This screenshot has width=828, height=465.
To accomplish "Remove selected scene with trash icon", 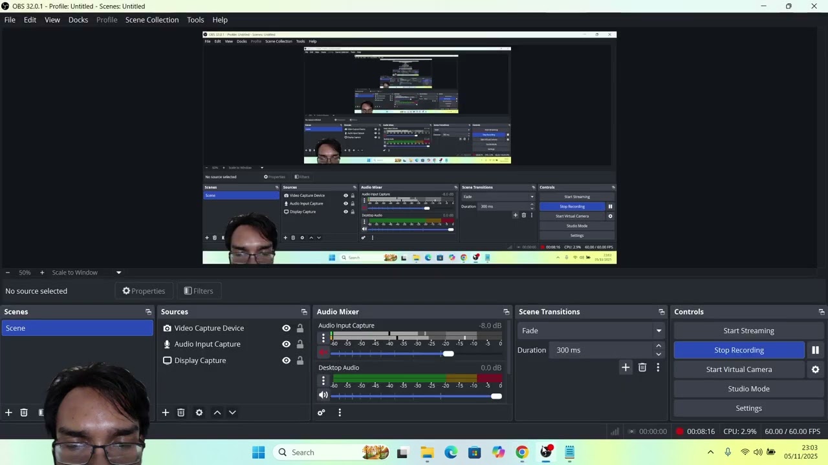I will pyautogui.click(x=24, y=413).
